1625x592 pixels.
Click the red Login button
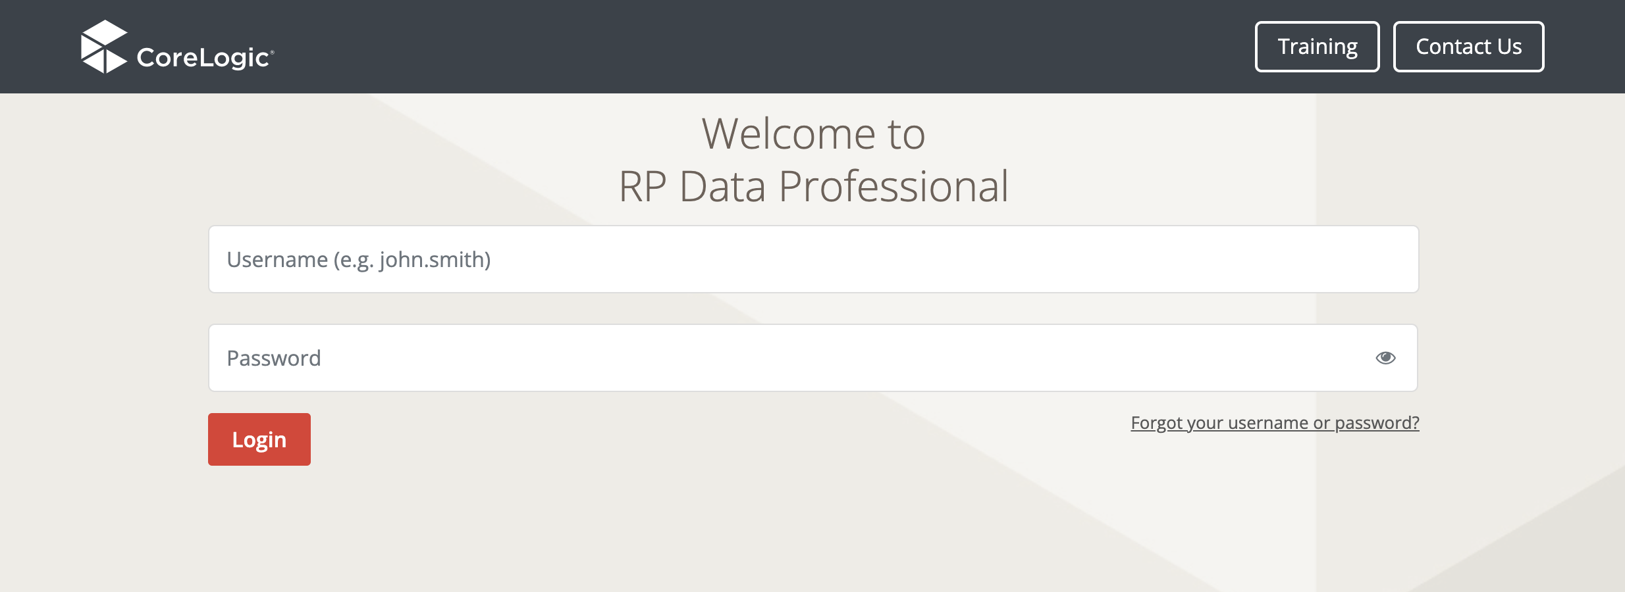click(259, 439)
